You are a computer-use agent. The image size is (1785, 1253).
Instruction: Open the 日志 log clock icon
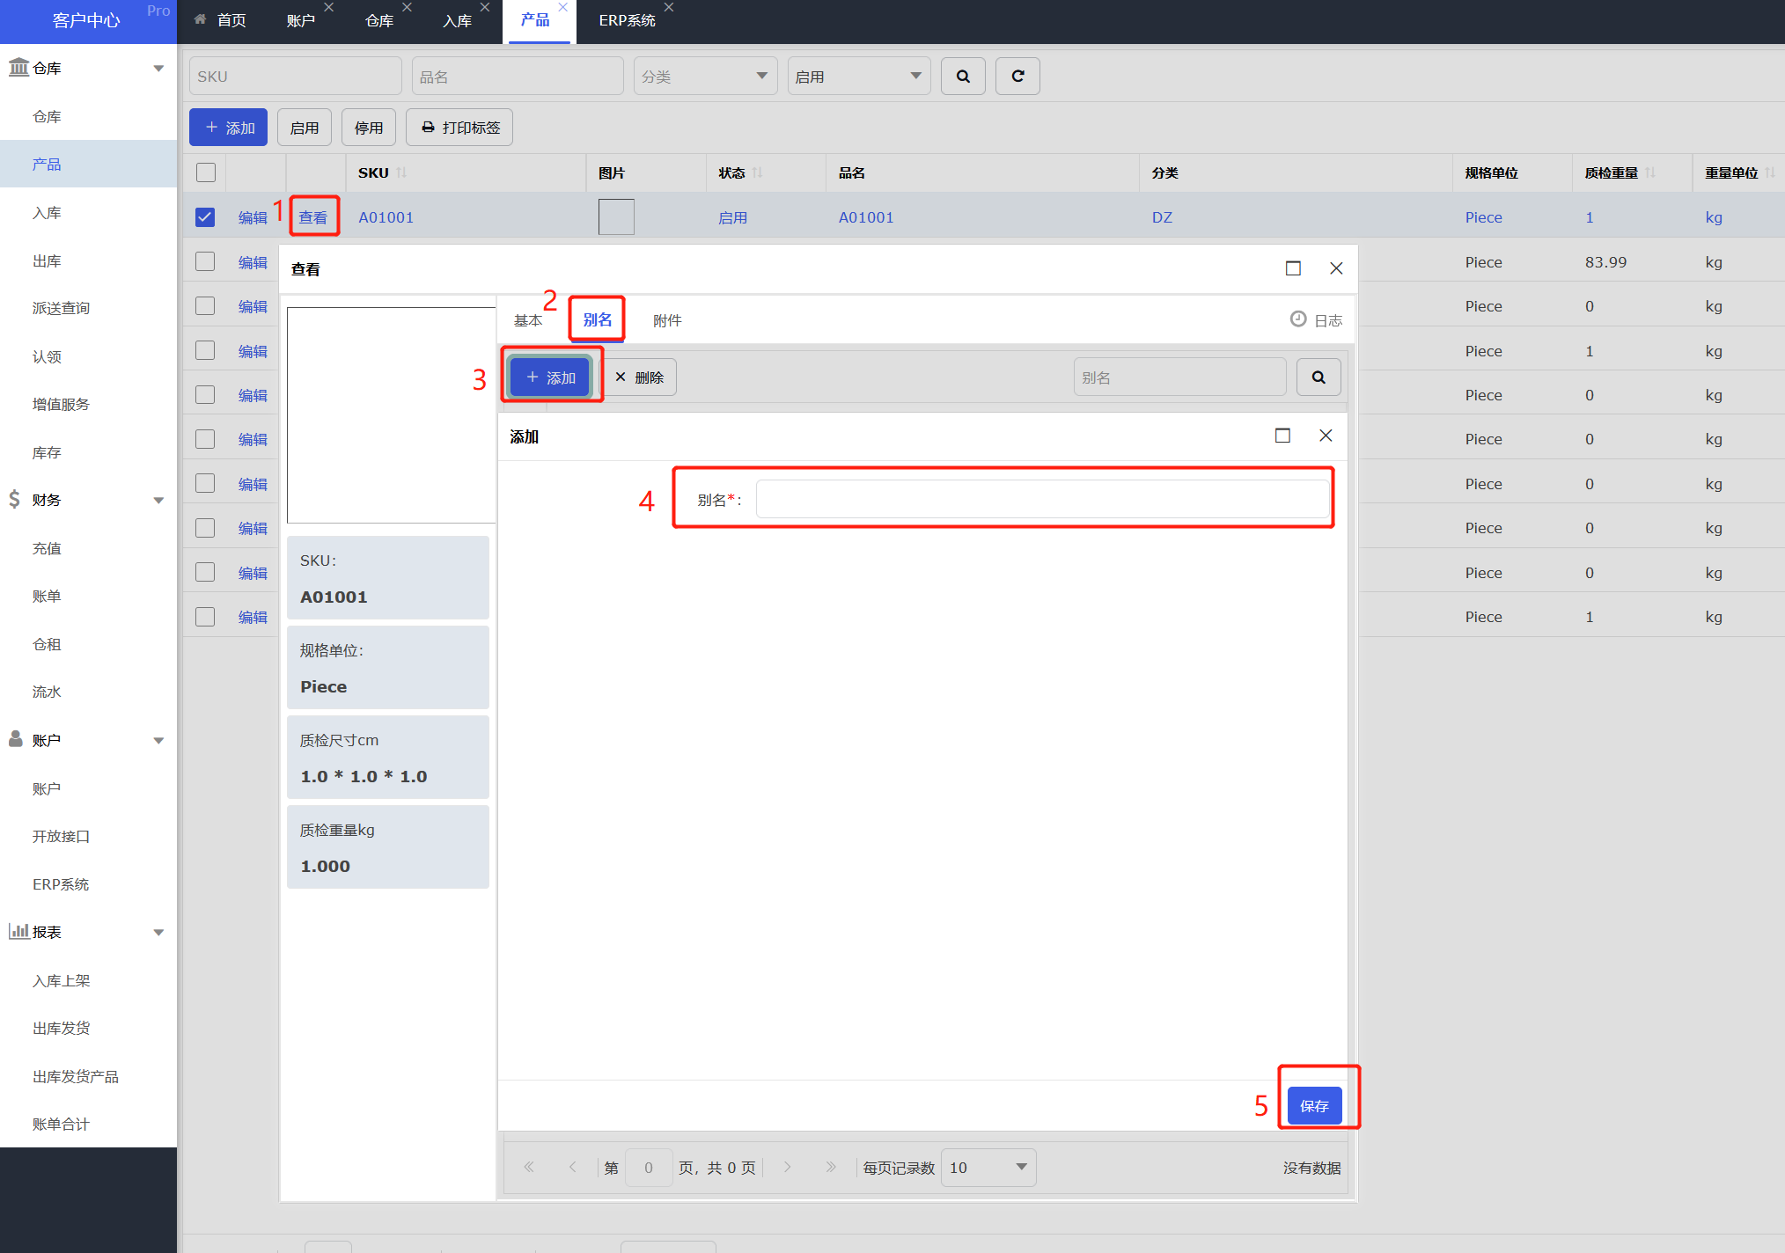click(1298, 319)
